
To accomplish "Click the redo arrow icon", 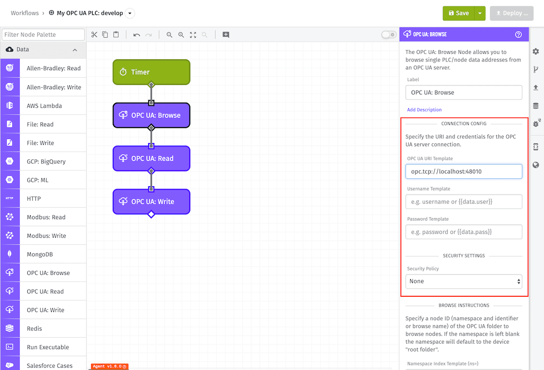I will 148,35.
